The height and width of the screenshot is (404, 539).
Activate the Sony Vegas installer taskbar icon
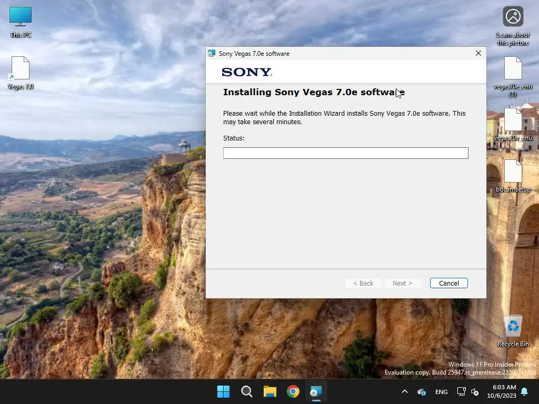click(x=316, y=391)
